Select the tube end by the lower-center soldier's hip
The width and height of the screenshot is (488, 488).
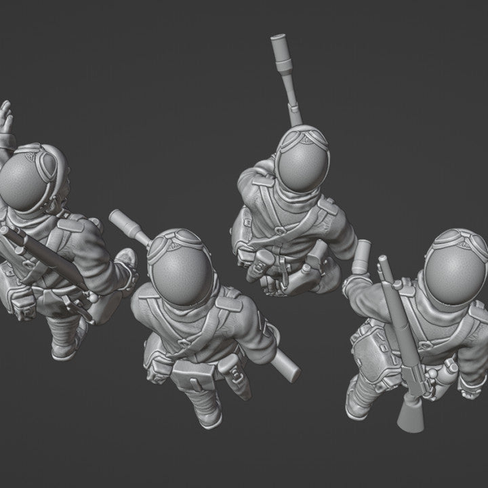[x=291, y=369]
